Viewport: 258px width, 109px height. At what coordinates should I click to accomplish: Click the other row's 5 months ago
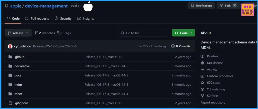(181, 94)
